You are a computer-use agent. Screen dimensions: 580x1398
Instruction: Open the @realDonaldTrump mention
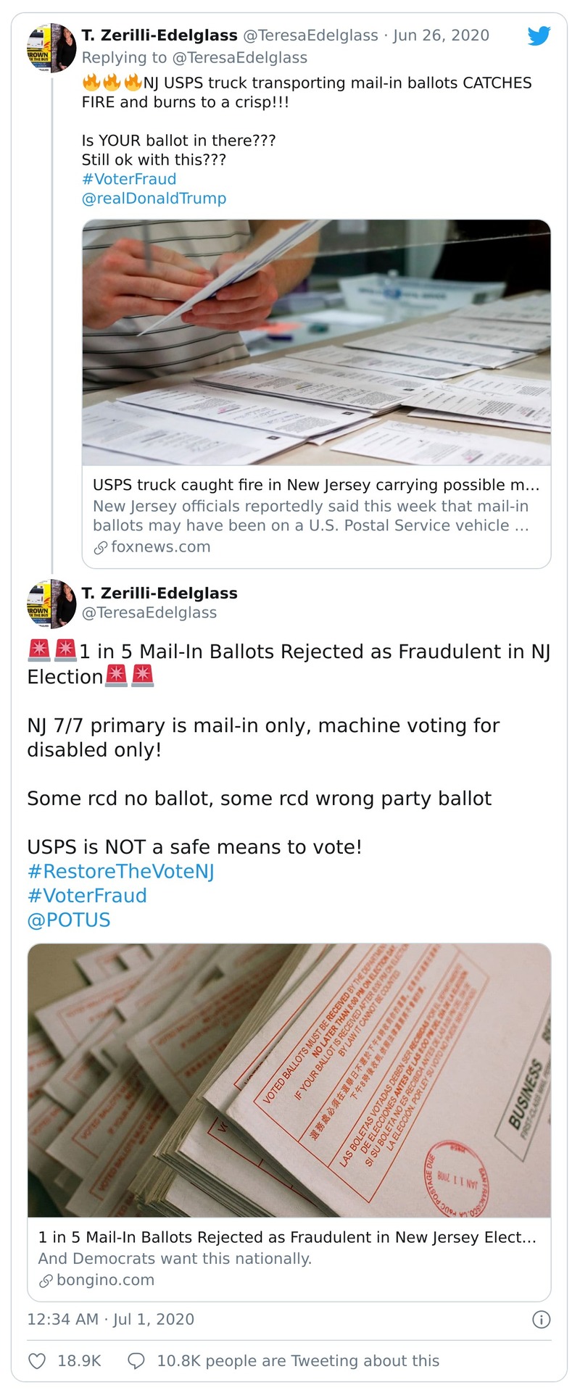[154, 199]
